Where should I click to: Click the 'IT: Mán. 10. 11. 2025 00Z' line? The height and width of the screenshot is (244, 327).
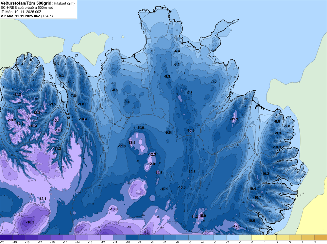[22, 12]
